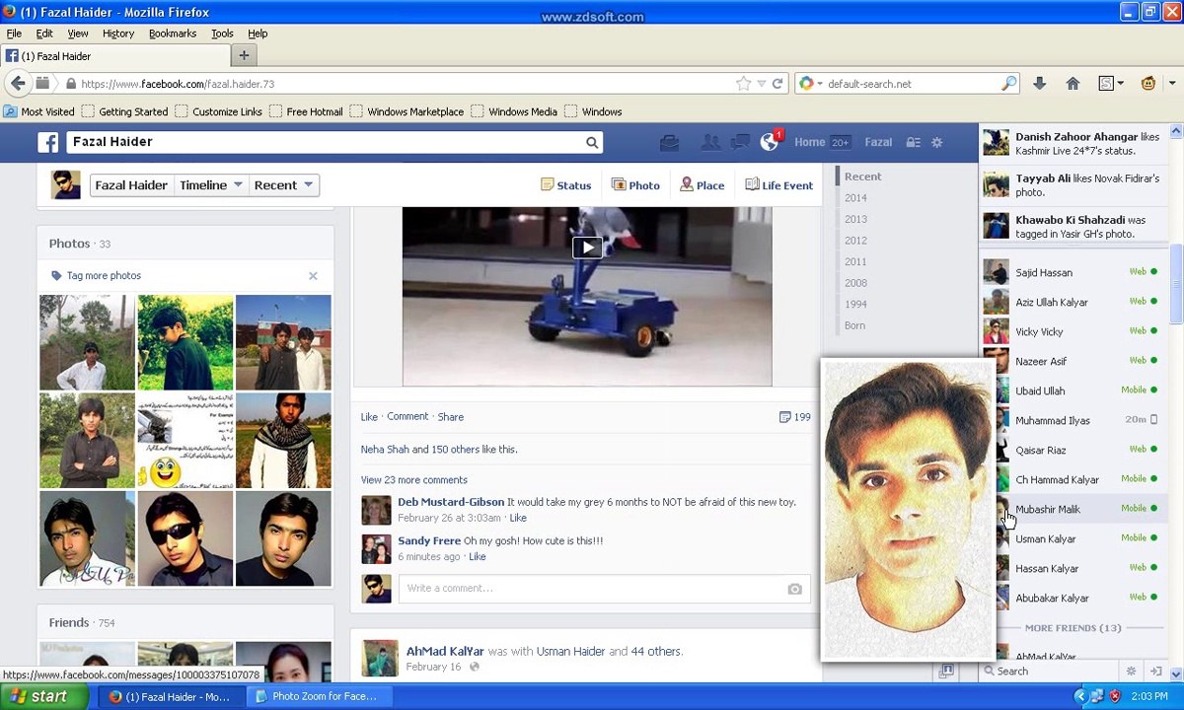Open chat options gear icon
The image size is (1184, 710).
pos(1131,672)
